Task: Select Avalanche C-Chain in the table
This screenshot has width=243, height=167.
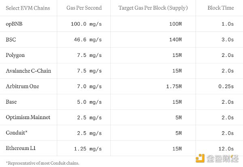Action: (28, 71)
